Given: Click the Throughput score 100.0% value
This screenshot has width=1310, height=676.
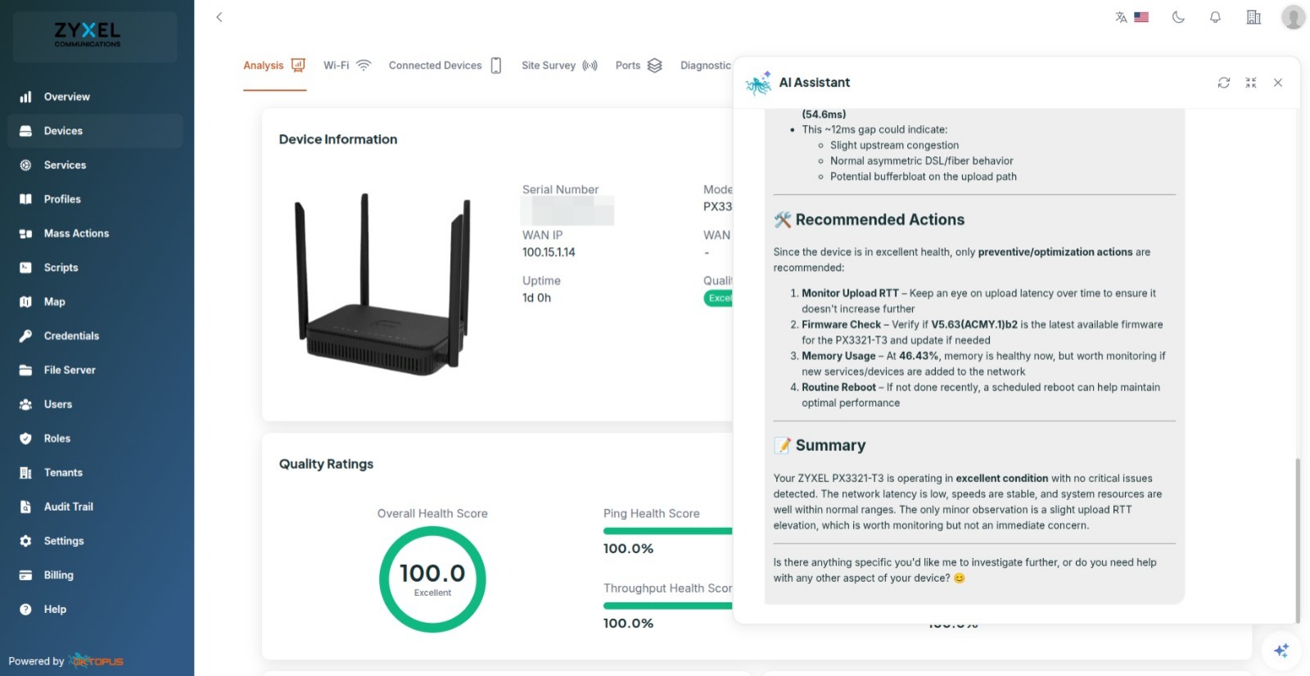Looking at the screenshot, I should [628, 623].
